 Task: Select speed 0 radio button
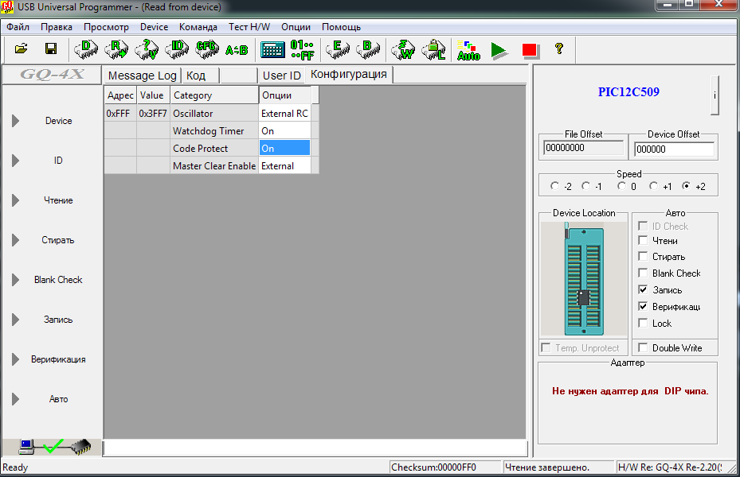coord(621,186)
